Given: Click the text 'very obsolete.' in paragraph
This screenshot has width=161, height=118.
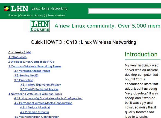Looking at the screenshot, I should [137, 93].
